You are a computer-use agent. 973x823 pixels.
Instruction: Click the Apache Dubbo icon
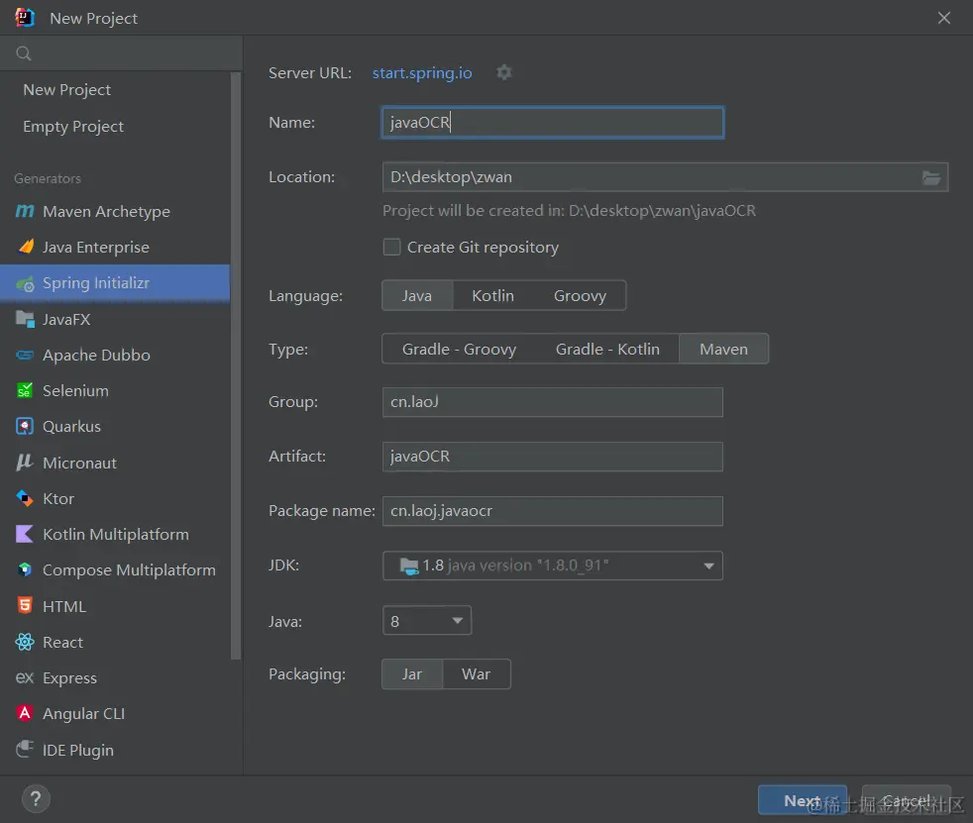[x=25, y=356]
